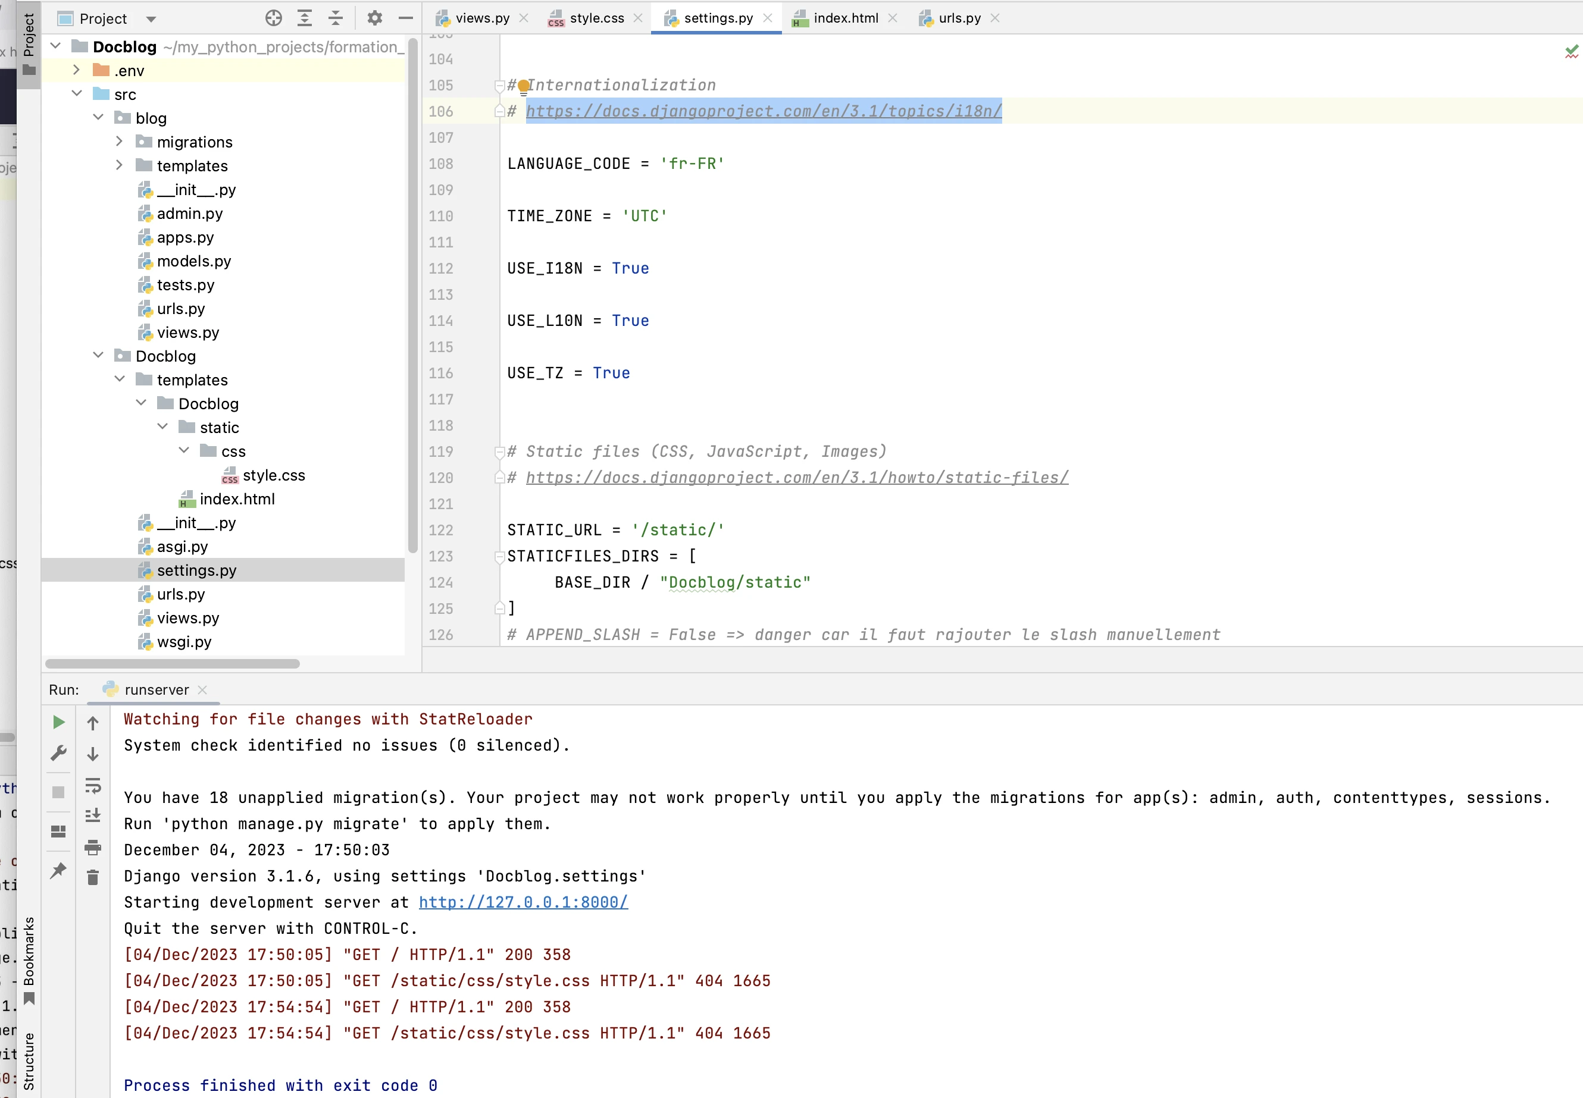1583x1098 pixels.
Task: Toggle pin tab icon in Run panel
Action: (x=59, y=870)
